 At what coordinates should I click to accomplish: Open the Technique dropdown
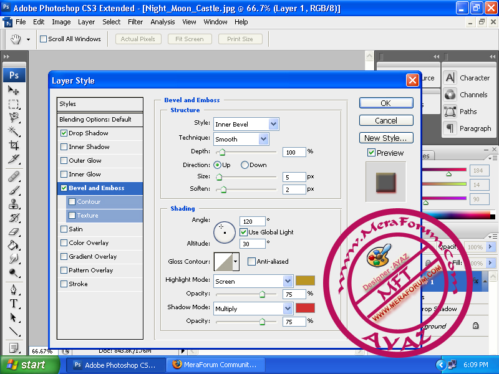click(x=263, y=139)
